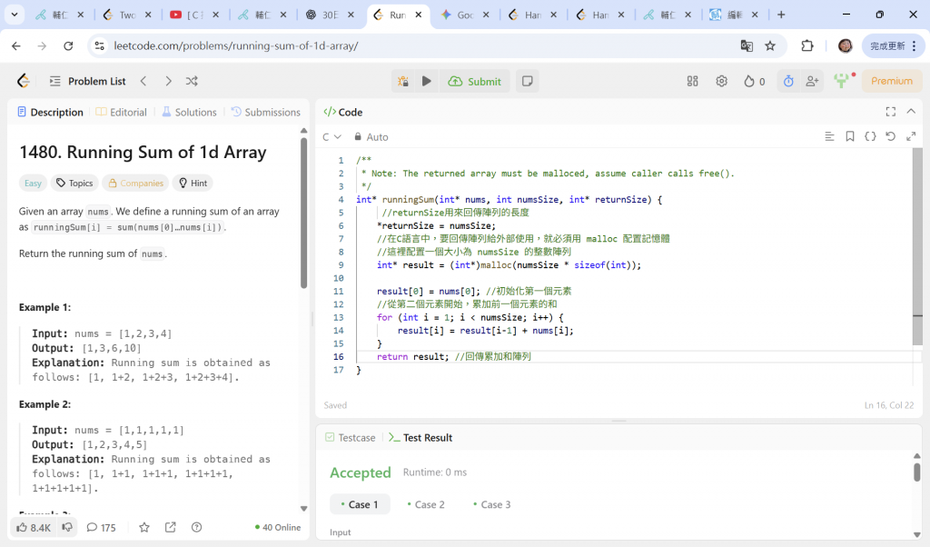Open the C language dropdown

click(x=331, y=137)
